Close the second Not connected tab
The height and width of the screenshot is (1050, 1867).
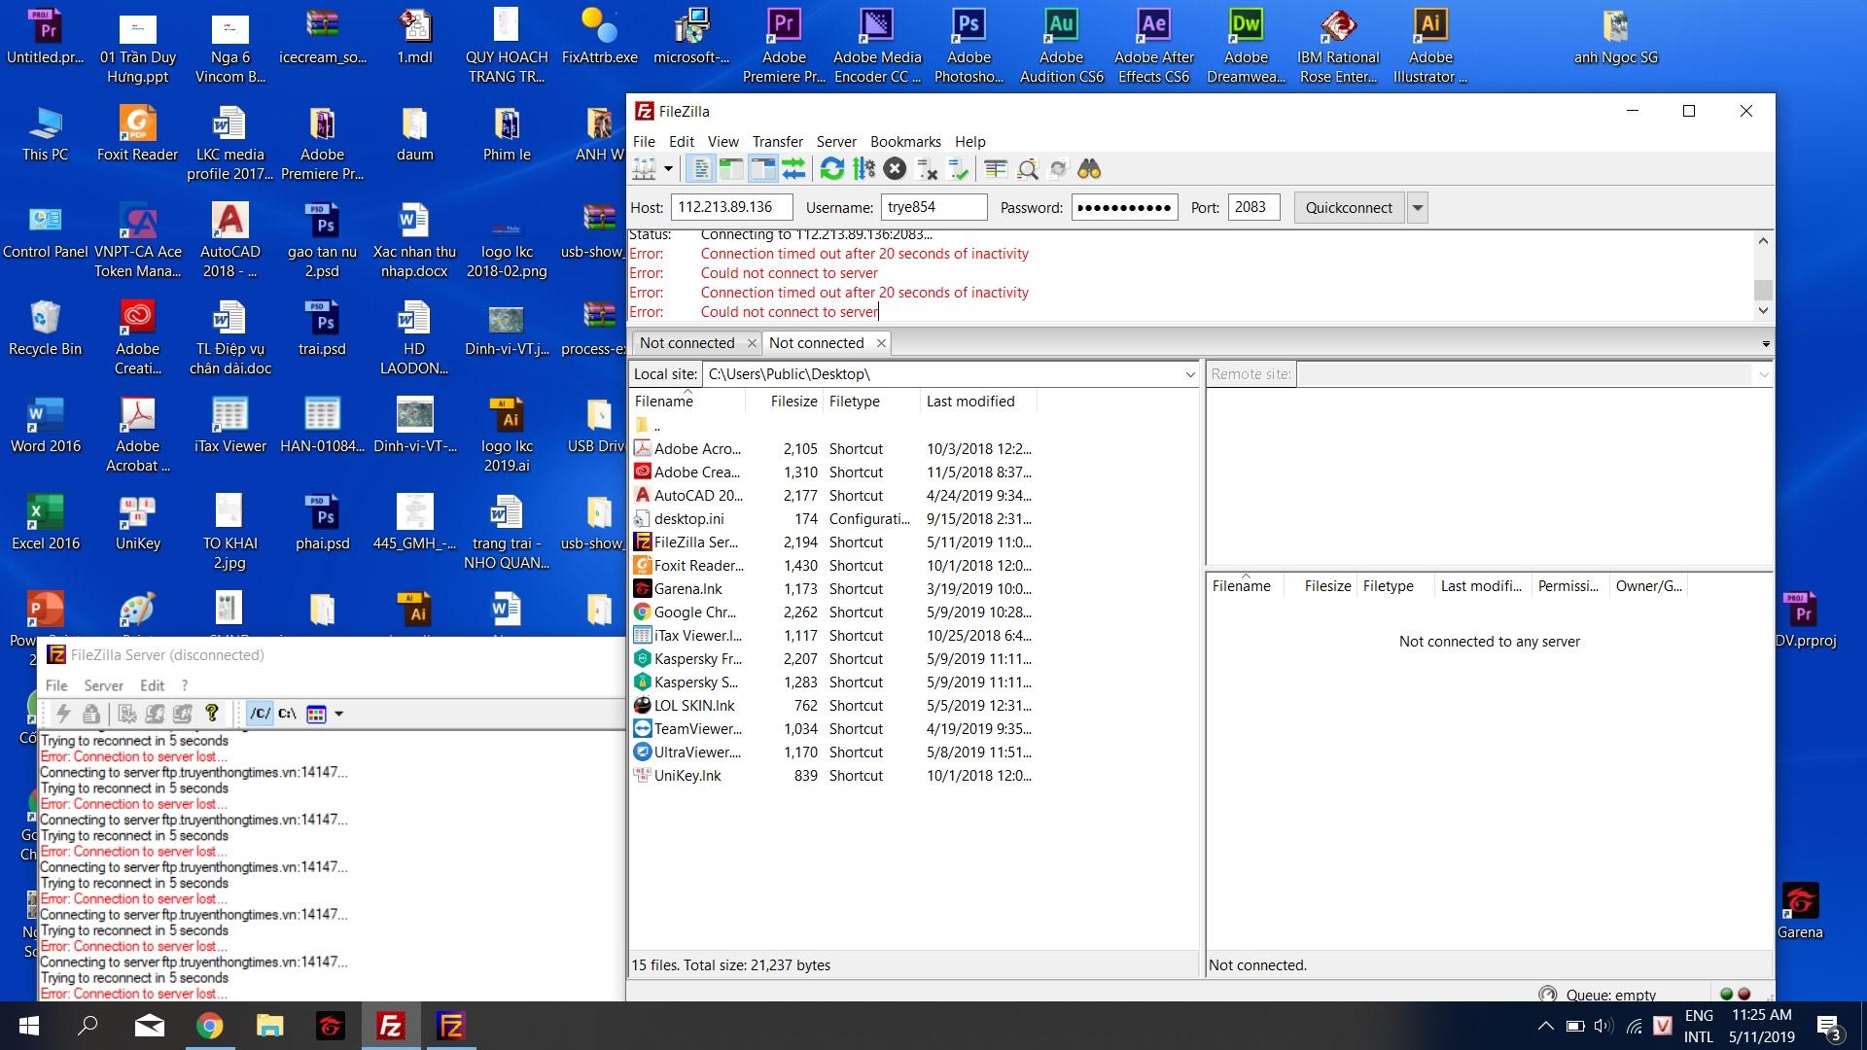[x=881, y=343]
